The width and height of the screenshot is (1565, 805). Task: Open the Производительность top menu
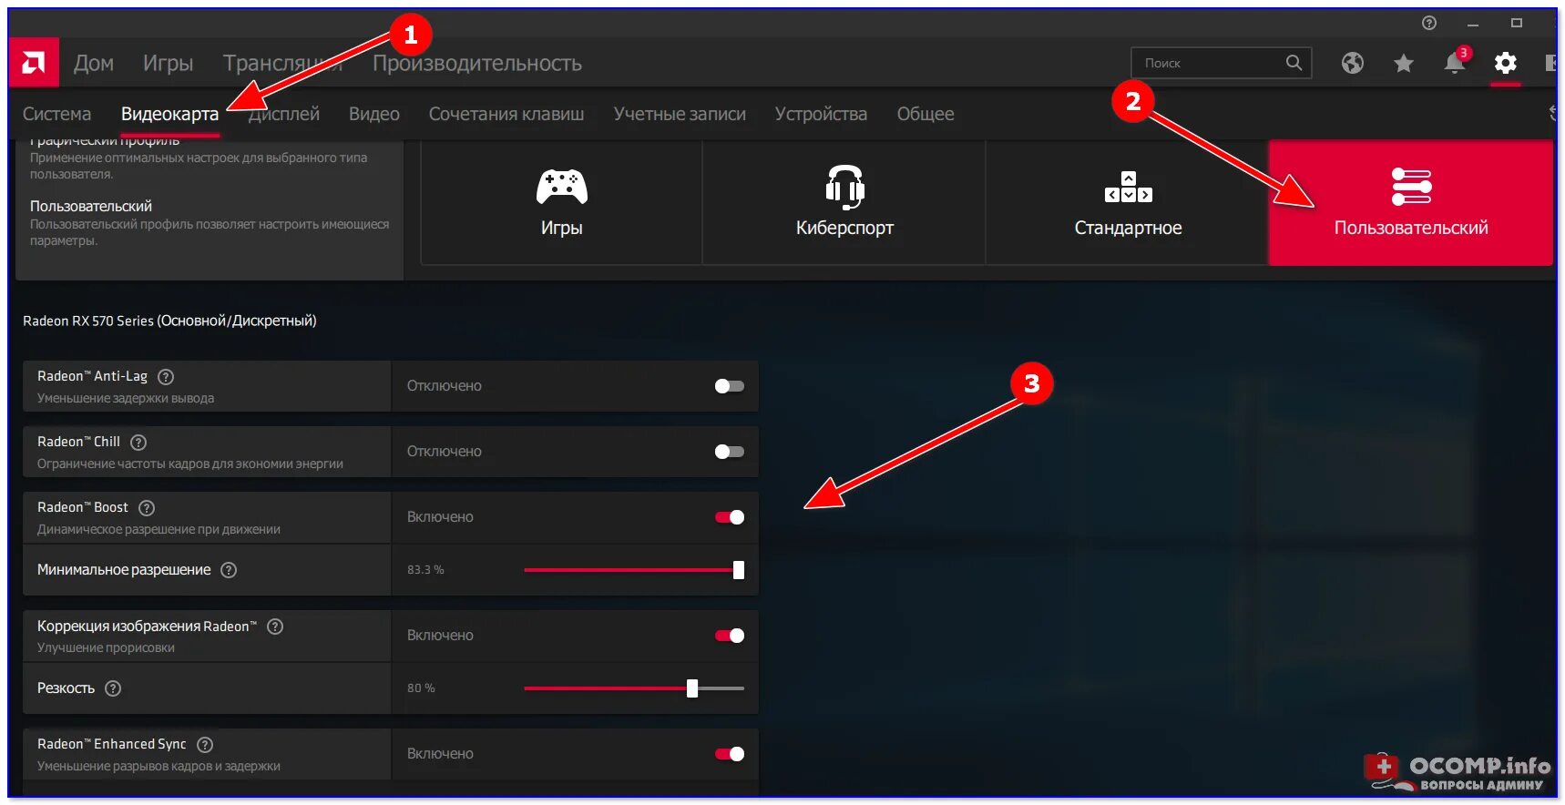click(x=476, y=64)
